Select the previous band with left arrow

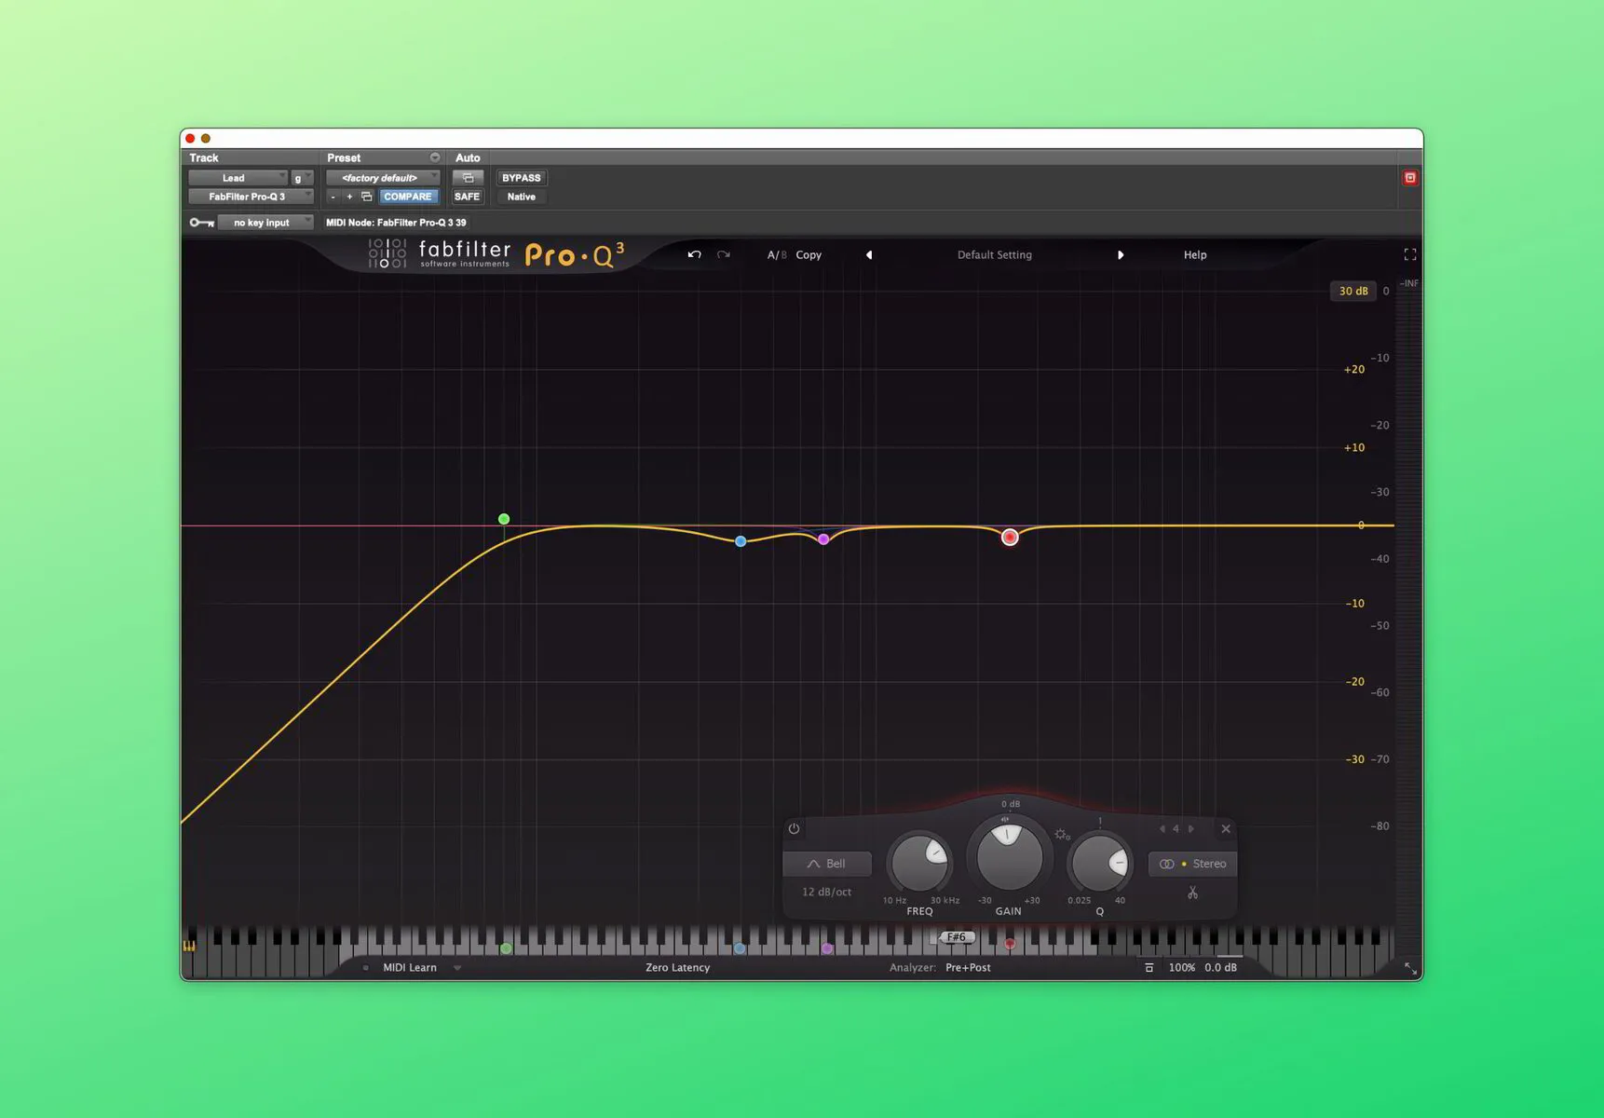pyautogui.click(x=1162, y=828)
